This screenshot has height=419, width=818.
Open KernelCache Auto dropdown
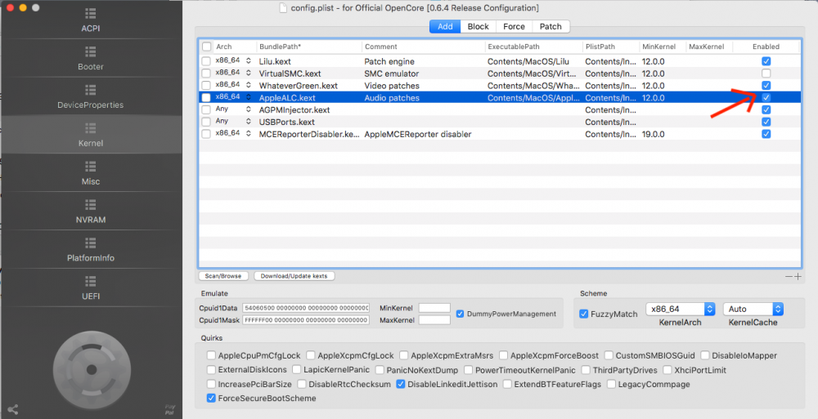pyautogui.click(x=753, y=309)
